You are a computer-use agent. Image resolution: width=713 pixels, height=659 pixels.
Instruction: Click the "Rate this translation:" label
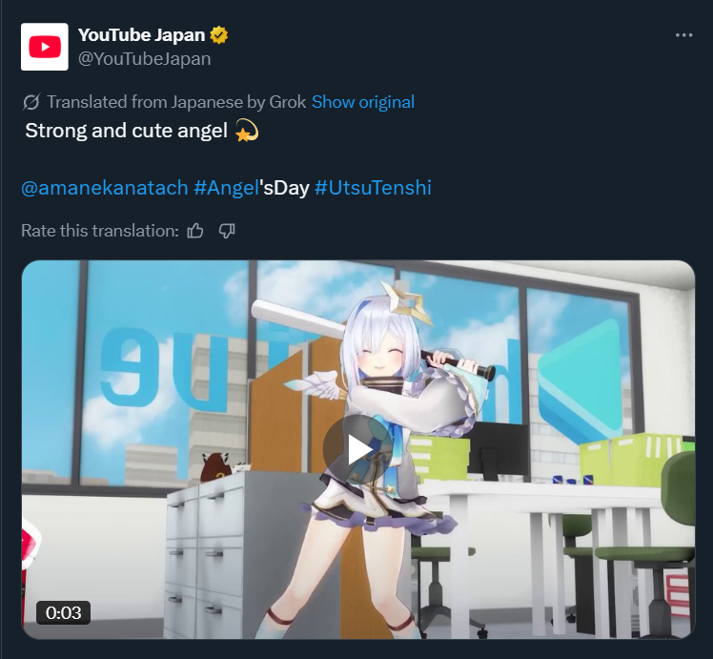100,231
